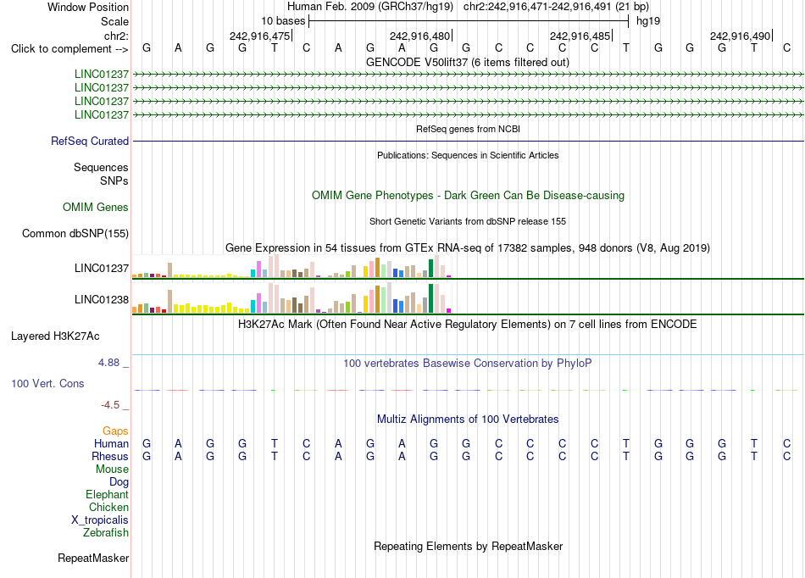Open the GTEx Gene Expression in 54 tissues title
805x578 pixels.
(x=468, y=248)
